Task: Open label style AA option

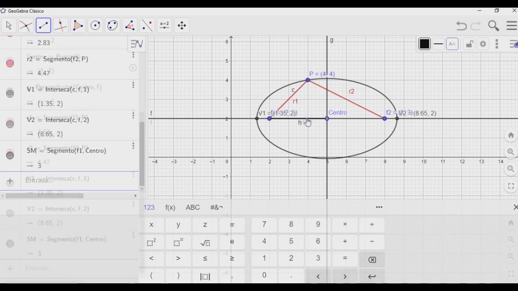Action: click(452, 44)
